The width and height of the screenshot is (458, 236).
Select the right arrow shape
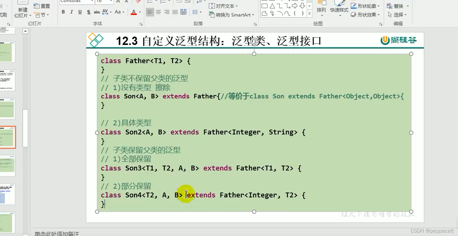coord(295,6)
